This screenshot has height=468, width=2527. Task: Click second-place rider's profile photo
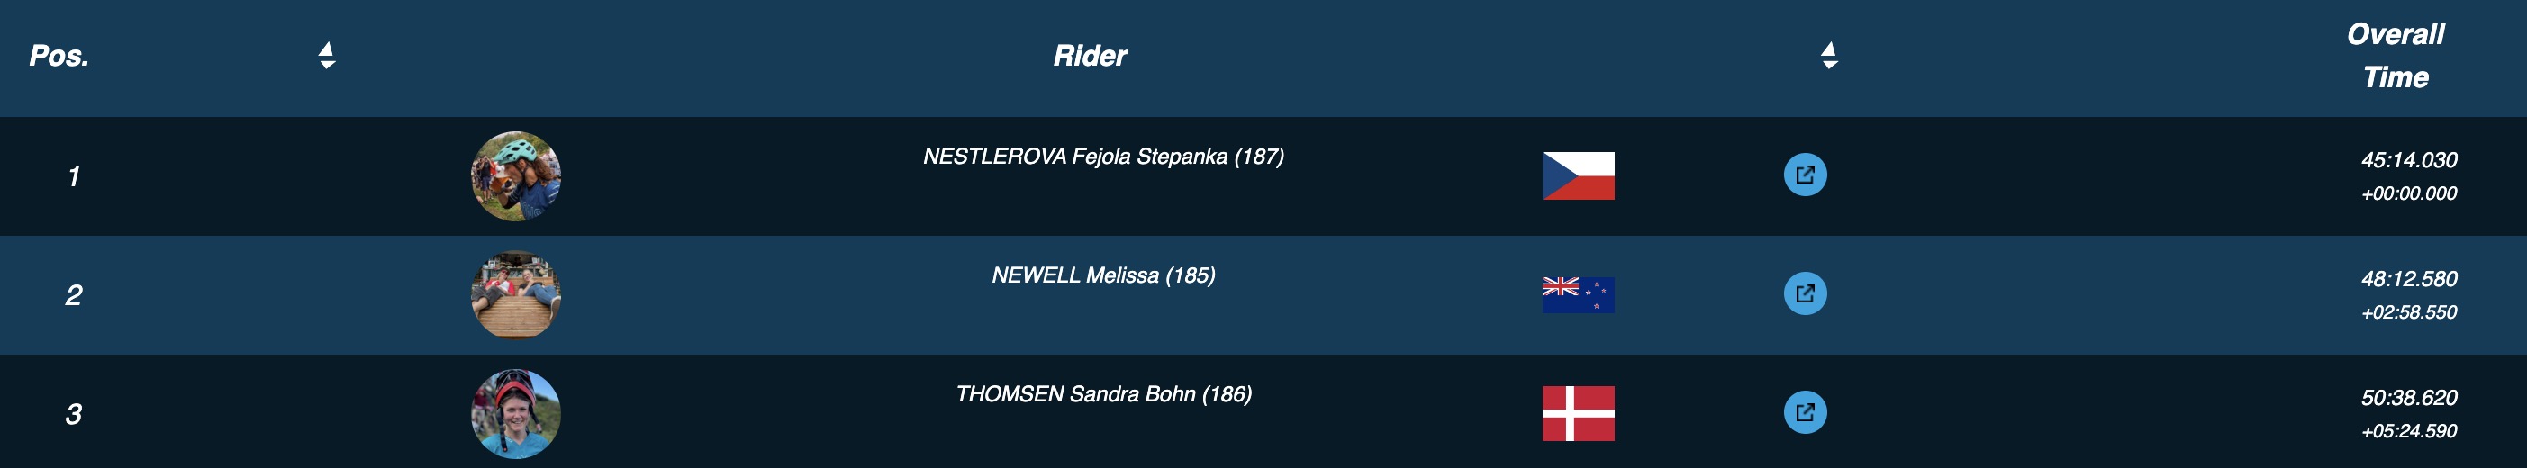pyautogui.click(x=516, y=295)
